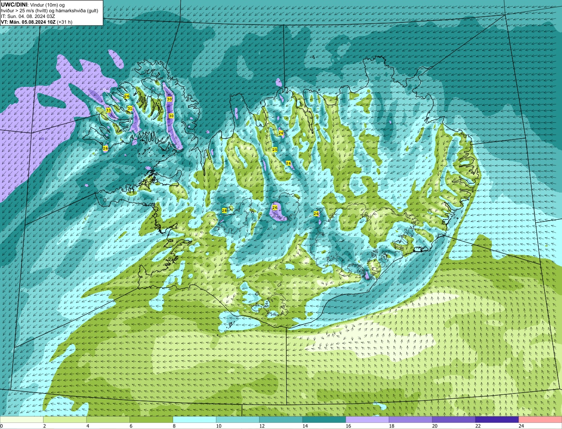Image resolution: width=562 pixels, height=429 pixels.
Task: Click the legend tick label "20"
Action: click(x=435, y=426)
